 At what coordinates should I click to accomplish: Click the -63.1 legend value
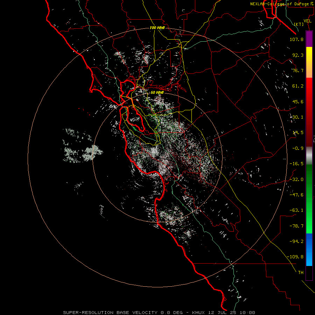[x=296, y=210]
